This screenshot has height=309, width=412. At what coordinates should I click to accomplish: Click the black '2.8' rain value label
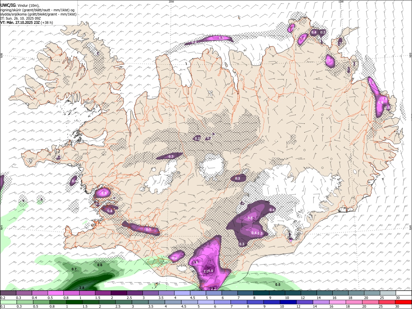(81, 288)
